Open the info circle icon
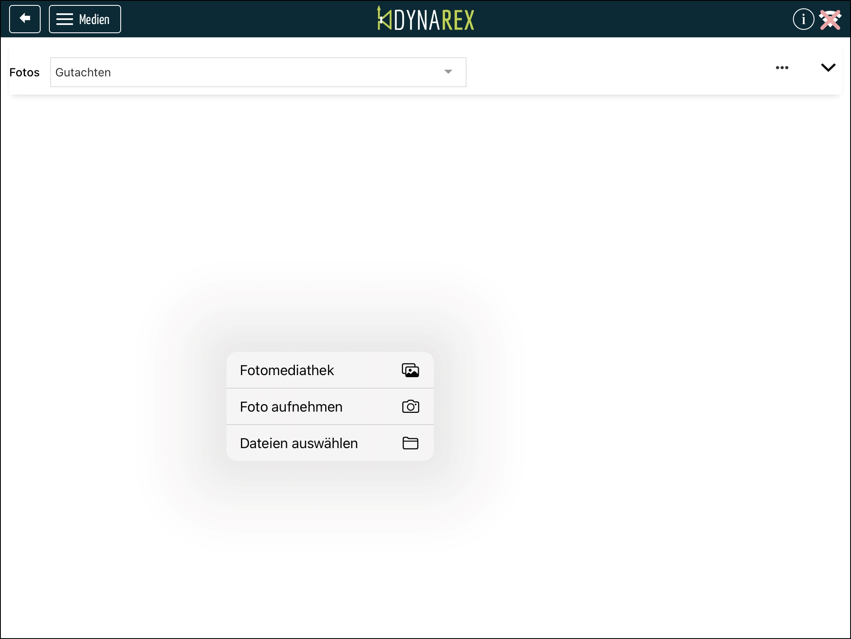Image resolution: width=851 pixels, height=639 pixels. (x=803, y=19)
